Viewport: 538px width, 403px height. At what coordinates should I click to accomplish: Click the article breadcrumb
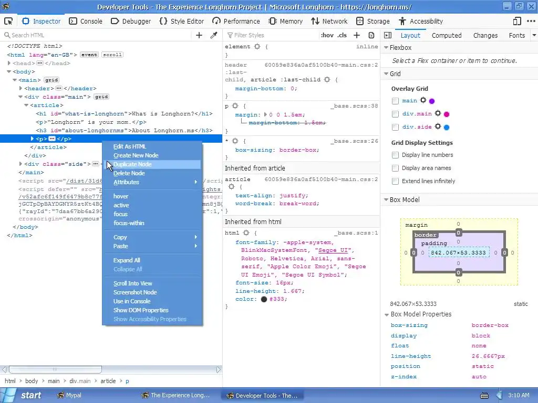click(108, 381)
